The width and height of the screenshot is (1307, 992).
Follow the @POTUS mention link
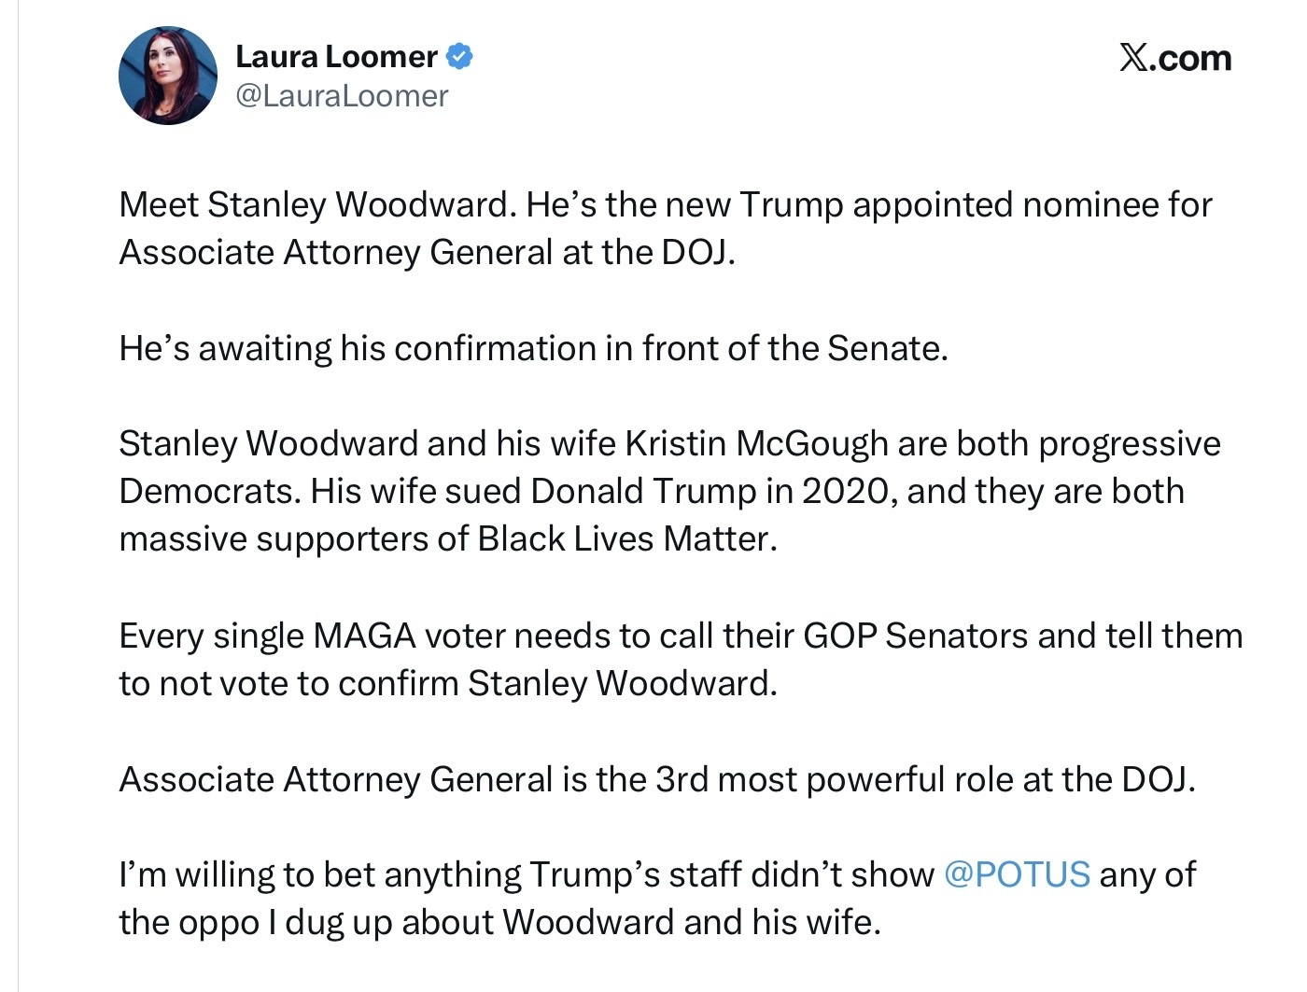1017,874
